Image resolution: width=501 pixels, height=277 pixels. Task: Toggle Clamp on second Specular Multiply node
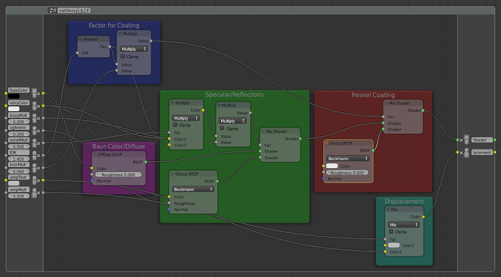(222, 128)
